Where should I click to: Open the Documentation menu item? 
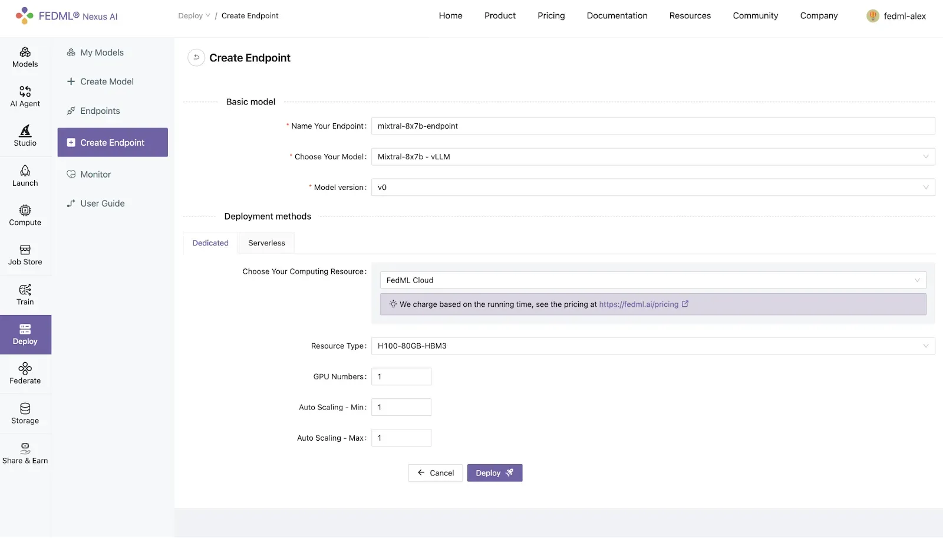[617, 16]
